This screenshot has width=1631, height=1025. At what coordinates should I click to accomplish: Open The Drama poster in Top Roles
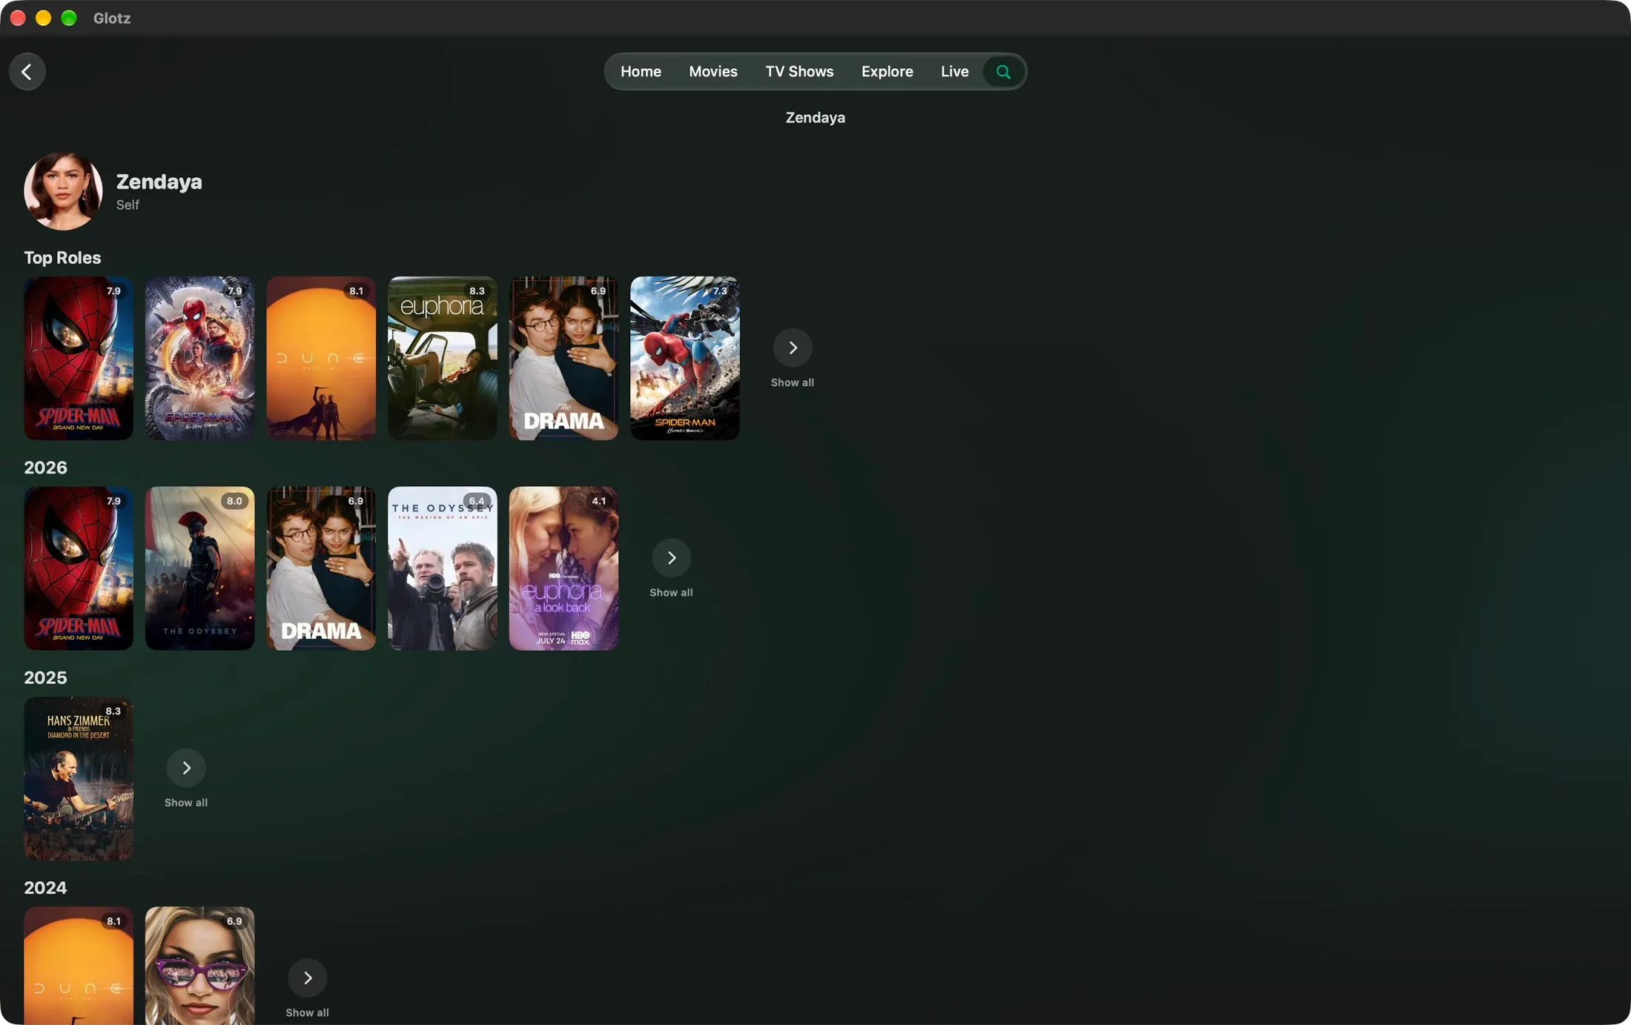click(x=563, y=359)
